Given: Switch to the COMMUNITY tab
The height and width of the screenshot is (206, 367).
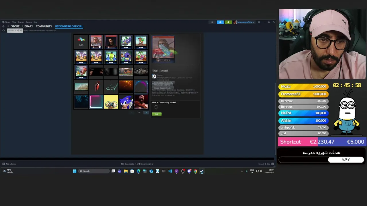Looking at the screenshot, I should click(44, 26).
